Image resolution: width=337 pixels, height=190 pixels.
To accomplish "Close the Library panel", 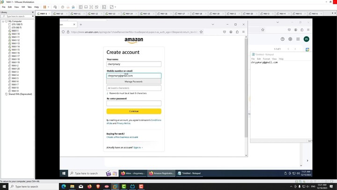I will pyautogui.click(x=33, y=12).
